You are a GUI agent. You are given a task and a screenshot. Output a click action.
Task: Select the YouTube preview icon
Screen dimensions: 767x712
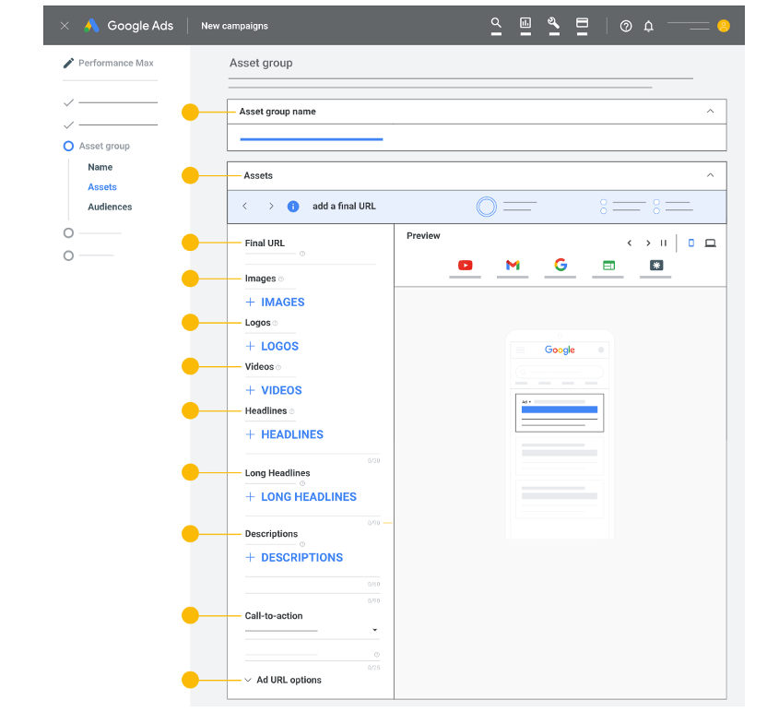pyautogui.click(x=466, y=266)
